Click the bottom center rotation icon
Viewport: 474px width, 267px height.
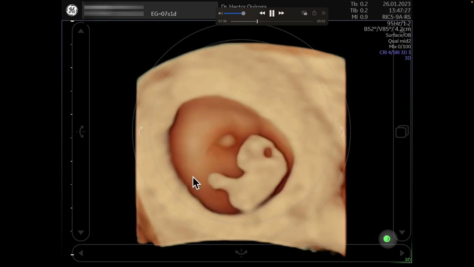pyautogui.click(x=241, y=253)
